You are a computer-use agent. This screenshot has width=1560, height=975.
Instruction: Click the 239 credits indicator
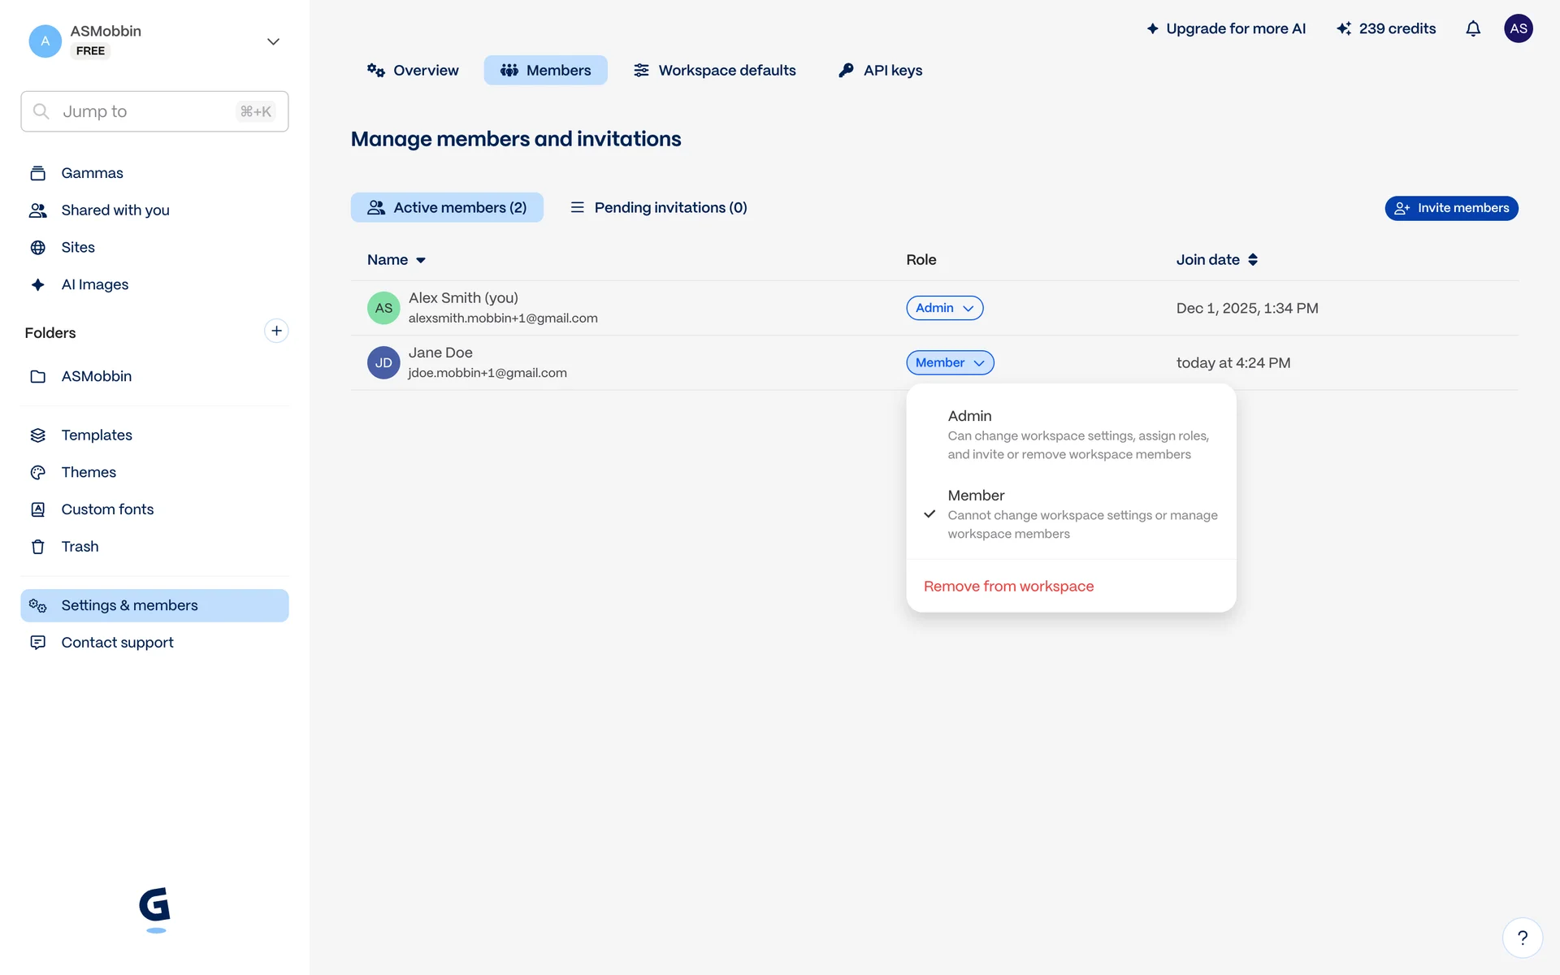(1386, 28)
